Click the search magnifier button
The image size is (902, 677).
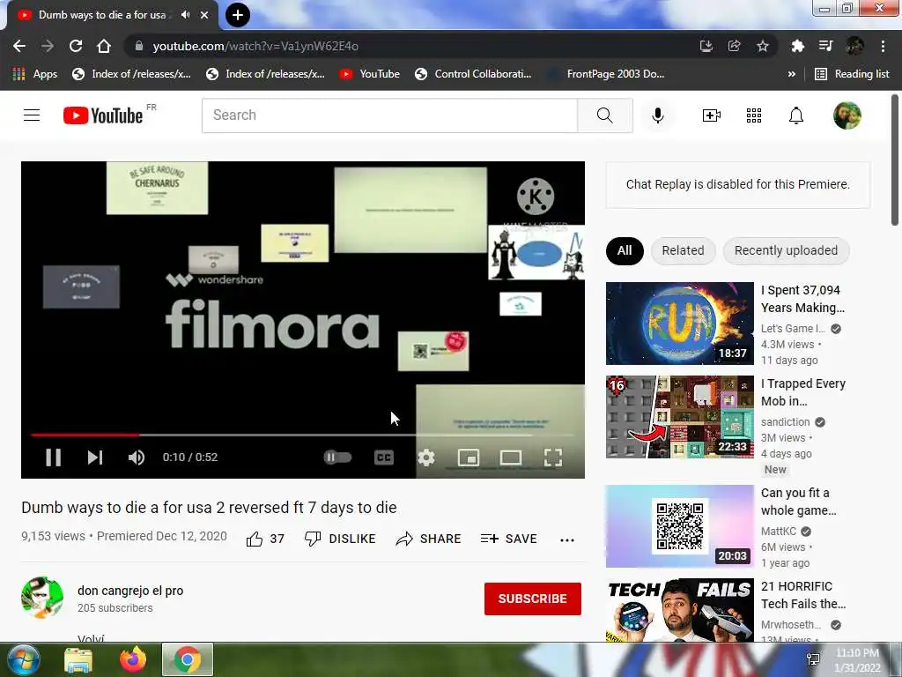[x=604, y=115]
